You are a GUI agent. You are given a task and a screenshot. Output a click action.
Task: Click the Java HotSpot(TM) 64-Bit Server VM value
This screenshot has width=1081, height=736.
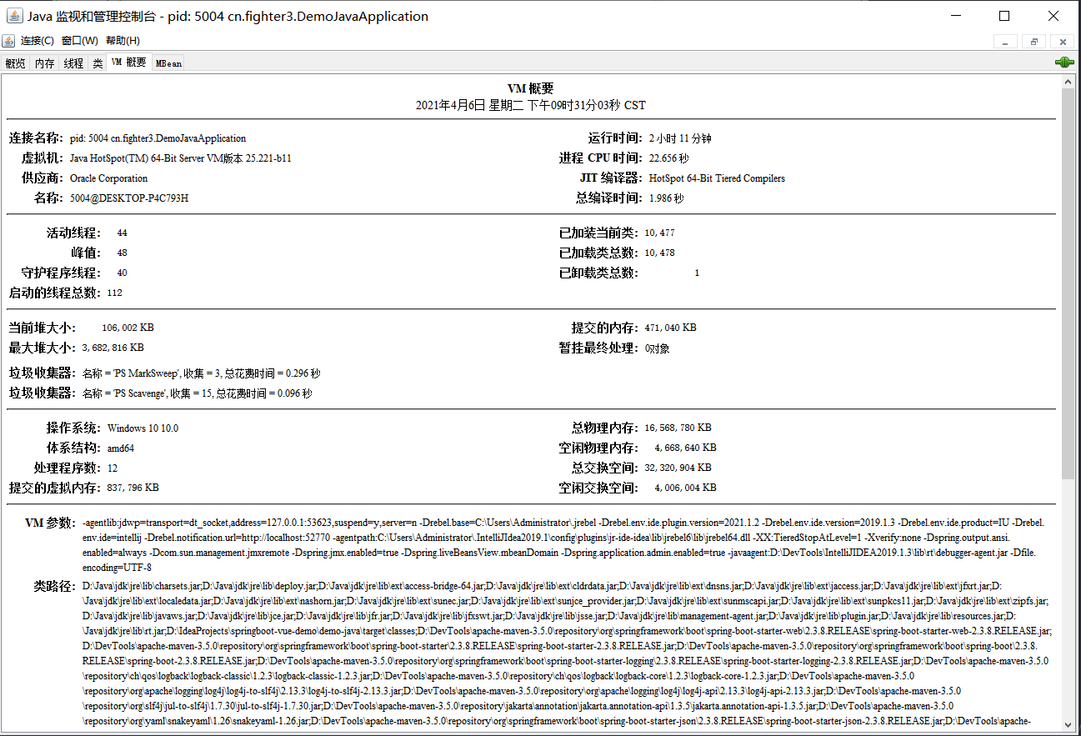pos(181,158)
